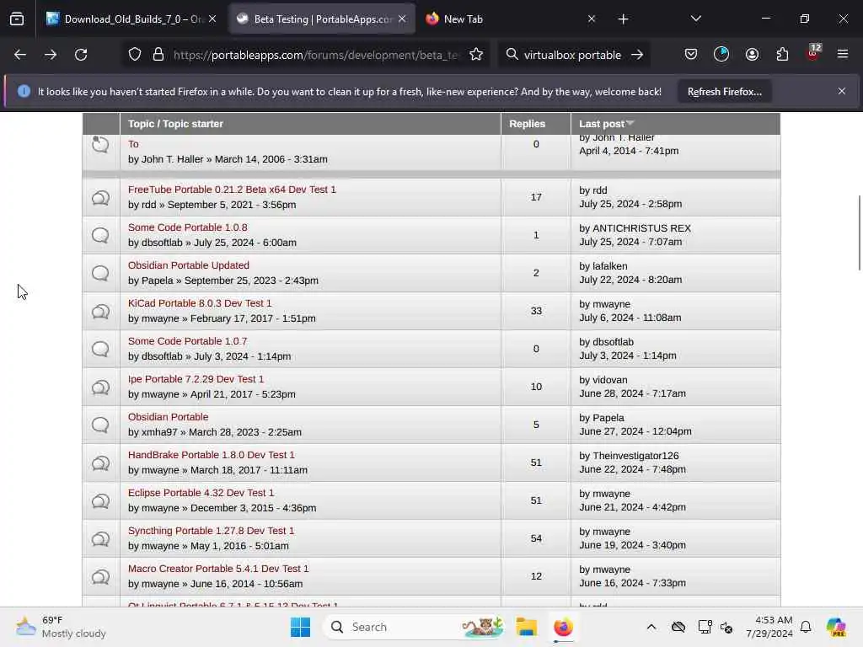Open the Copilot preview icon in the taskbar
Screen dimensions: 863x647
click(x=836, y=627)
